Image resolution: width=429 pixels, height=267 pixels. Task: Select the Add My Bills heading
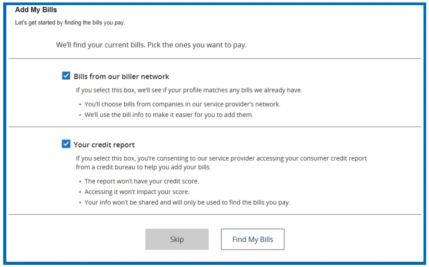36,10
